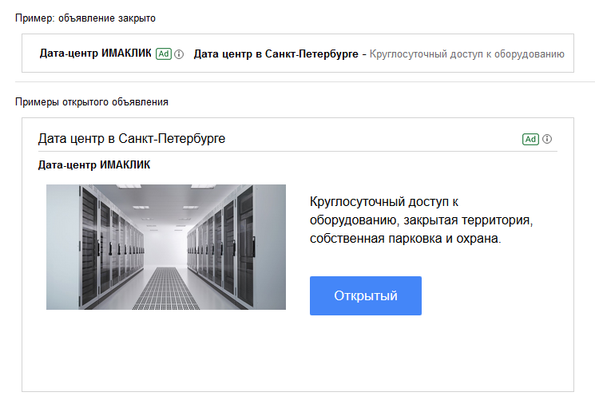Click the label Примеры открытого объявления
595x408 pixels.
pos(92,102)
